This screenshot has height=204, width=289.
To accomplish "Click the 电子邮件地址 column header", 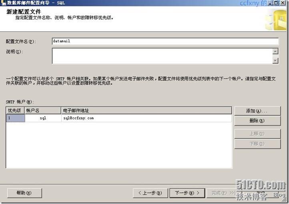I will point(147,111).
